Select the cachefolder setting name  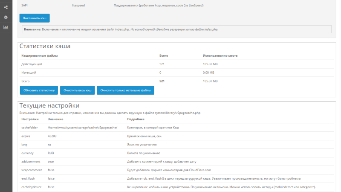point(29,128)
